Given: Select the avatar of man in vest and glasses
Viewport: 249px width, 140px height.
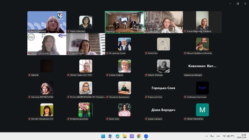Looking at the screenshot, I should point(125,44).
